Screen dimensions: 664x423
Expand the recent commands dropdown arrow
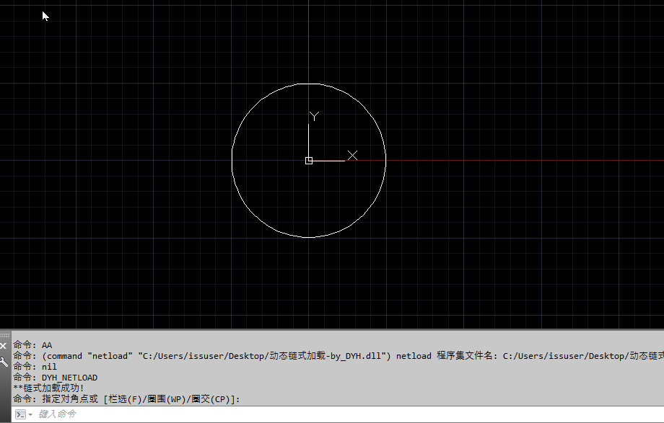(x=30, y=415)
